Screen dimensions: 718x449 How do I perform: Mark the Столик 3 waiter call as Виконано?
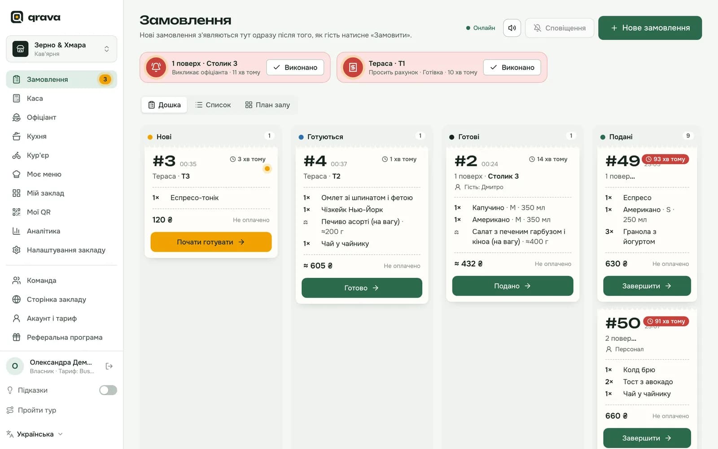[295, 67]
